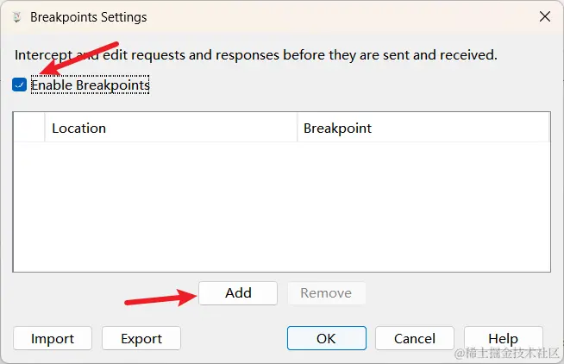Screen dimensions: 564x364
Task: Import breakpoints using the Import button
Action: coord(53,339)
